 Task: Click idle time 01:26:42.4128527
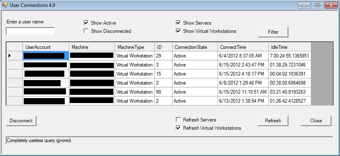tap(290, 101)
